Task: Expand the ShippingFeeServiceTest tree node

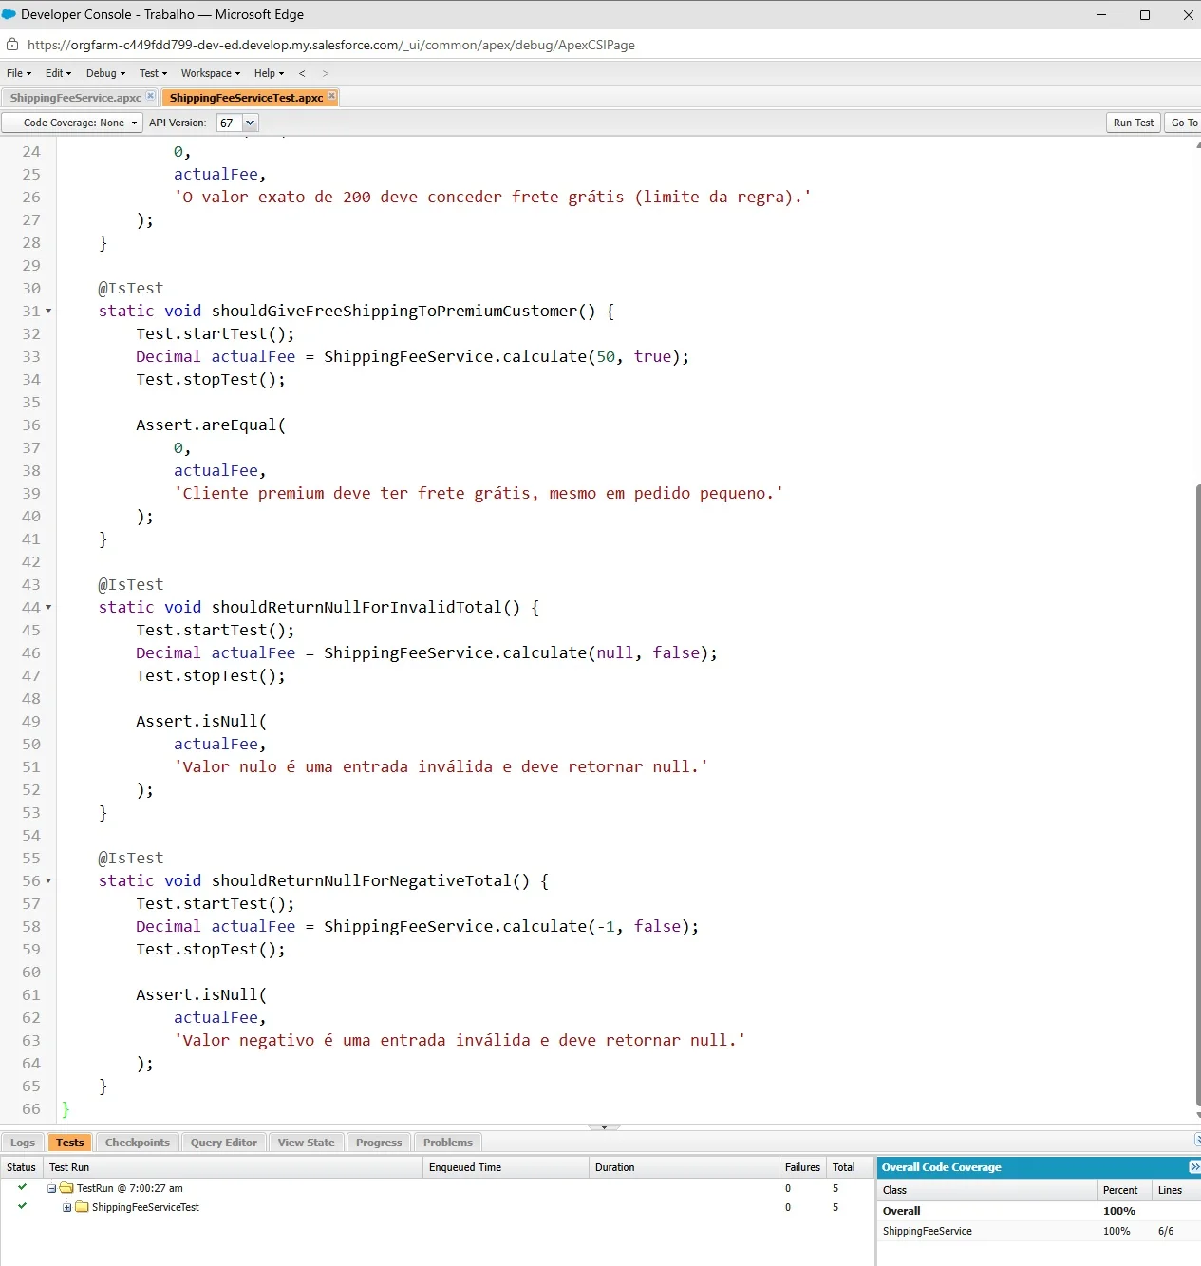Action: click(x=66, y=1207)
